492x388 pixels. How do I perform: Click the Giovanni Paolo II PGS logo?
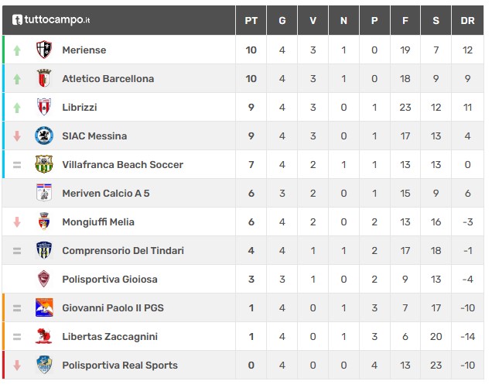point(44,307)
